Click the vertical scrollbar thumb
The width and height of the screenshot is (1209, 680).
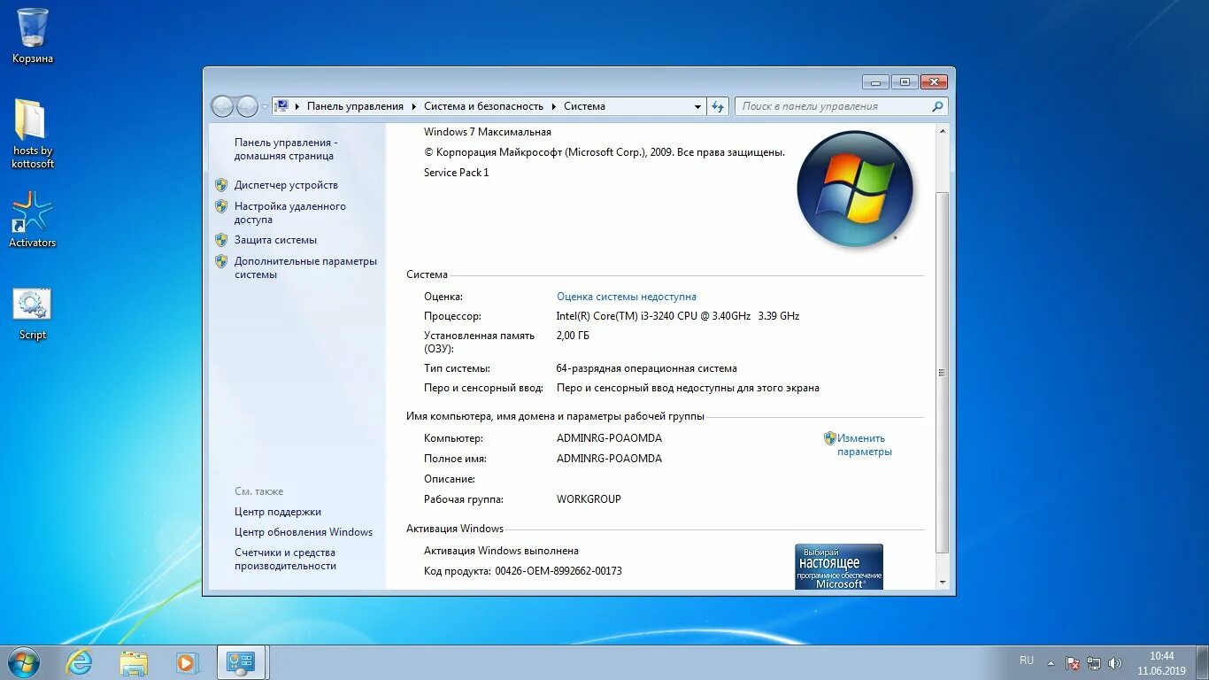[942, 372]
